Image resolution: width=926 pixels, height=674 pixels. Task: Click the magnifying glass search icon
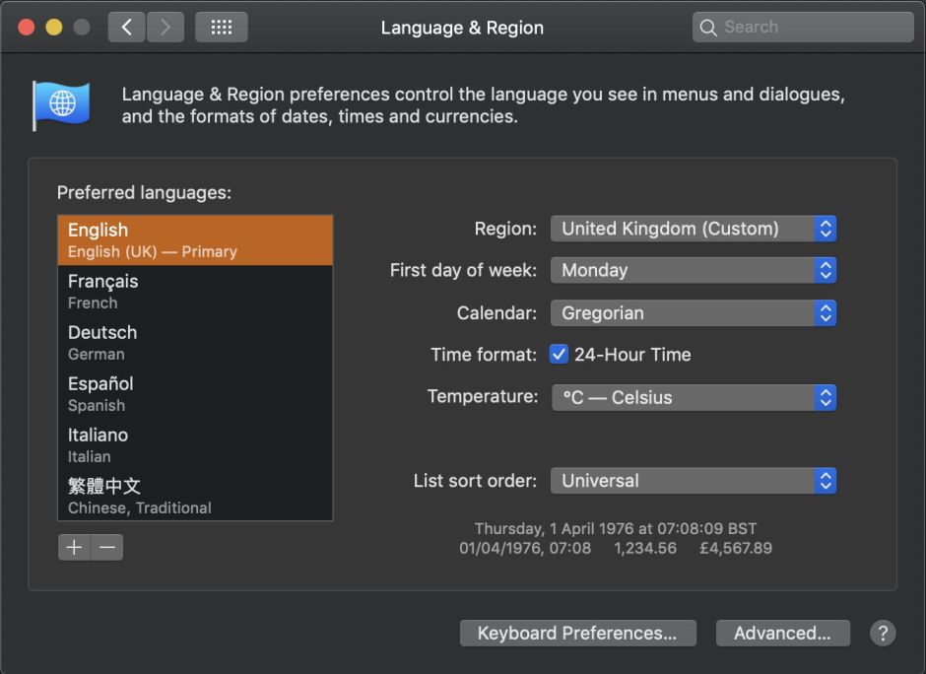708,28
